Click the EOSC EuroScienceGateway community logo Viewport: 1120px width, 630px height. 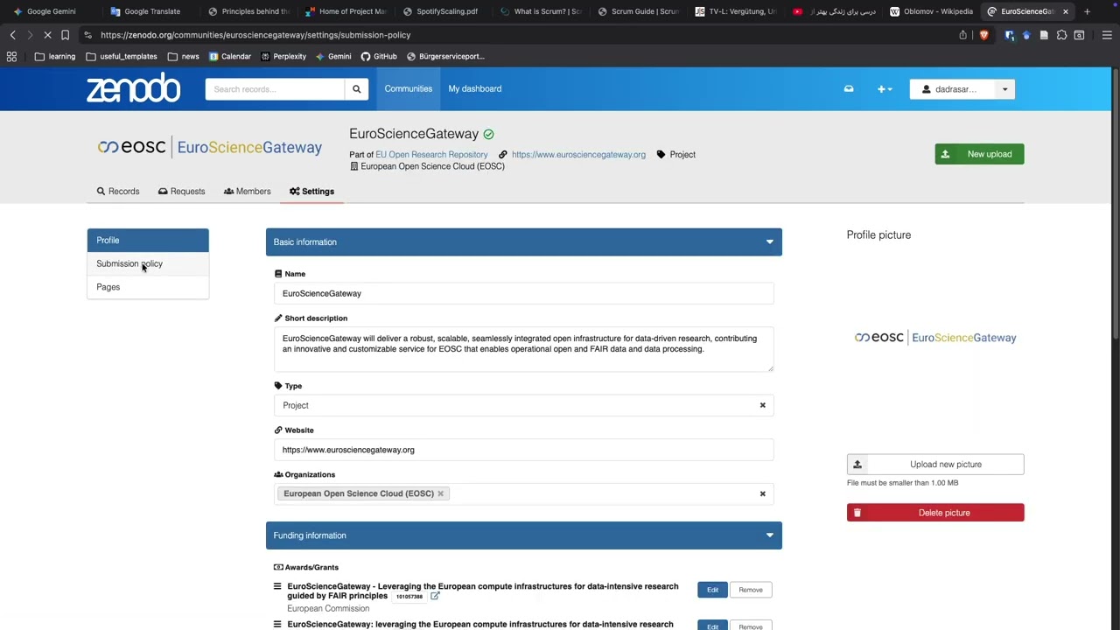[210, 147]
